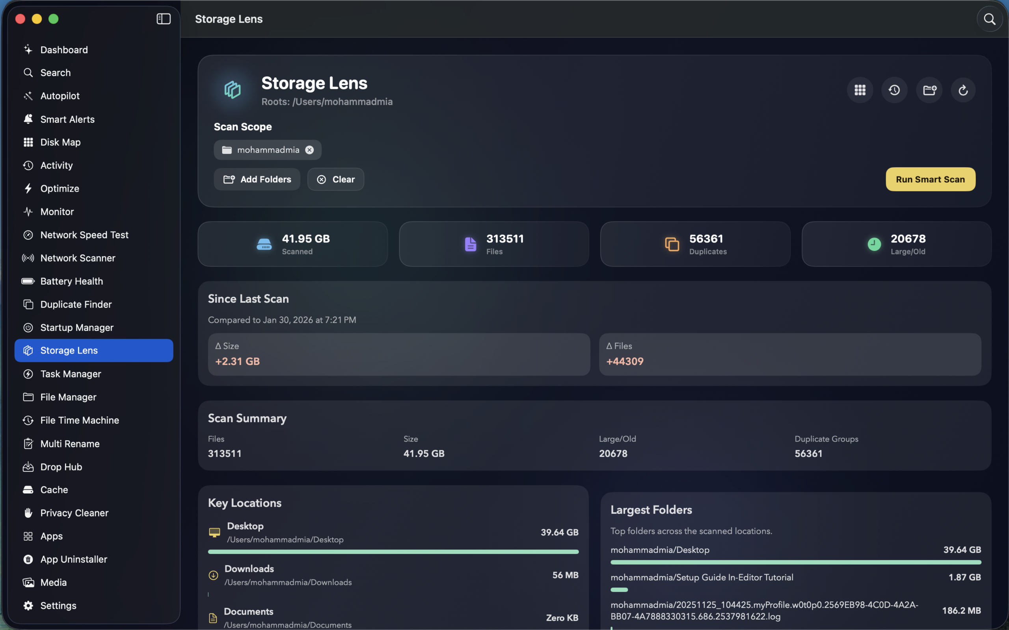Click the Desktop 39.64 GB usage bar
This screenshot has height=630, width=1009.
[x=393, y=552]
